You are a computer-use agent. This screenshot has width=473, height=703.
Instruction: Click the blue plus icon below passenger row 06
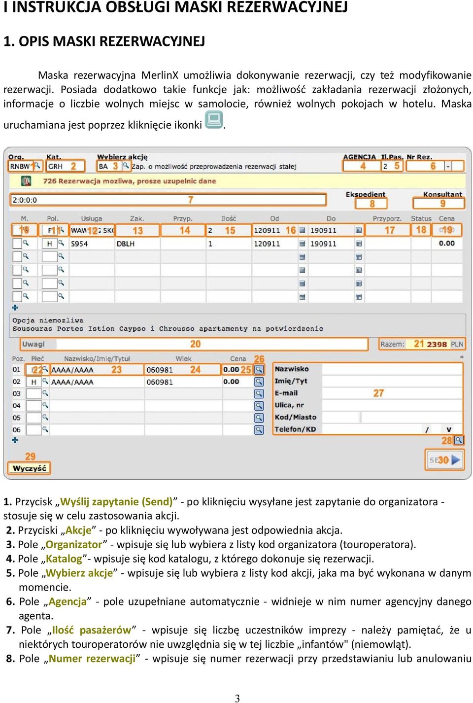pyautogui.click(x=15, y=440)
